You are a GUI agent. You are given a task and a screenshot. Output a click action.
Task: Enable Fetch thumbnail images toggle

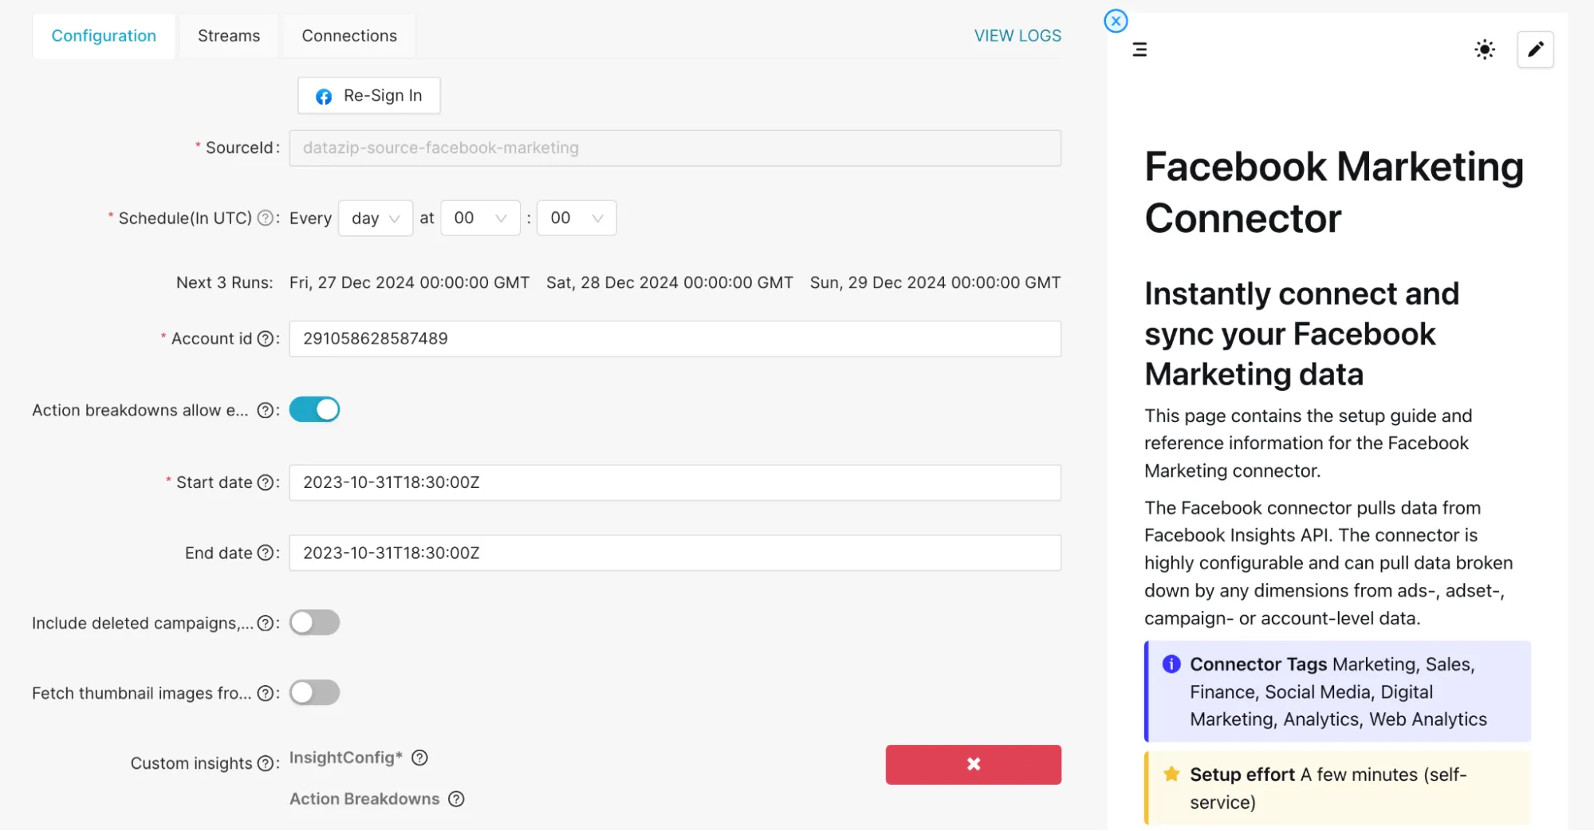[314, 693]
